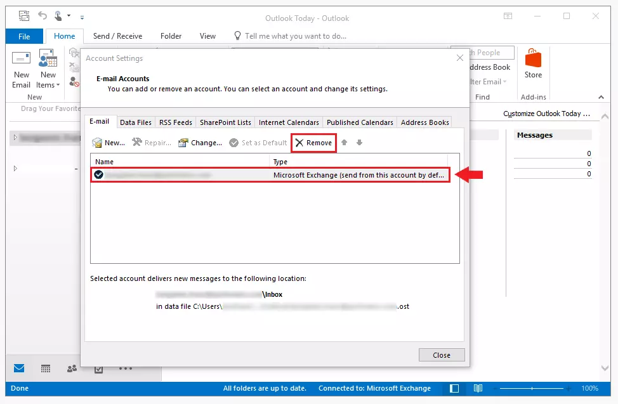Open the Filter Email dropdown
This screenshot has height=404, width=618.
pos(489,82)
